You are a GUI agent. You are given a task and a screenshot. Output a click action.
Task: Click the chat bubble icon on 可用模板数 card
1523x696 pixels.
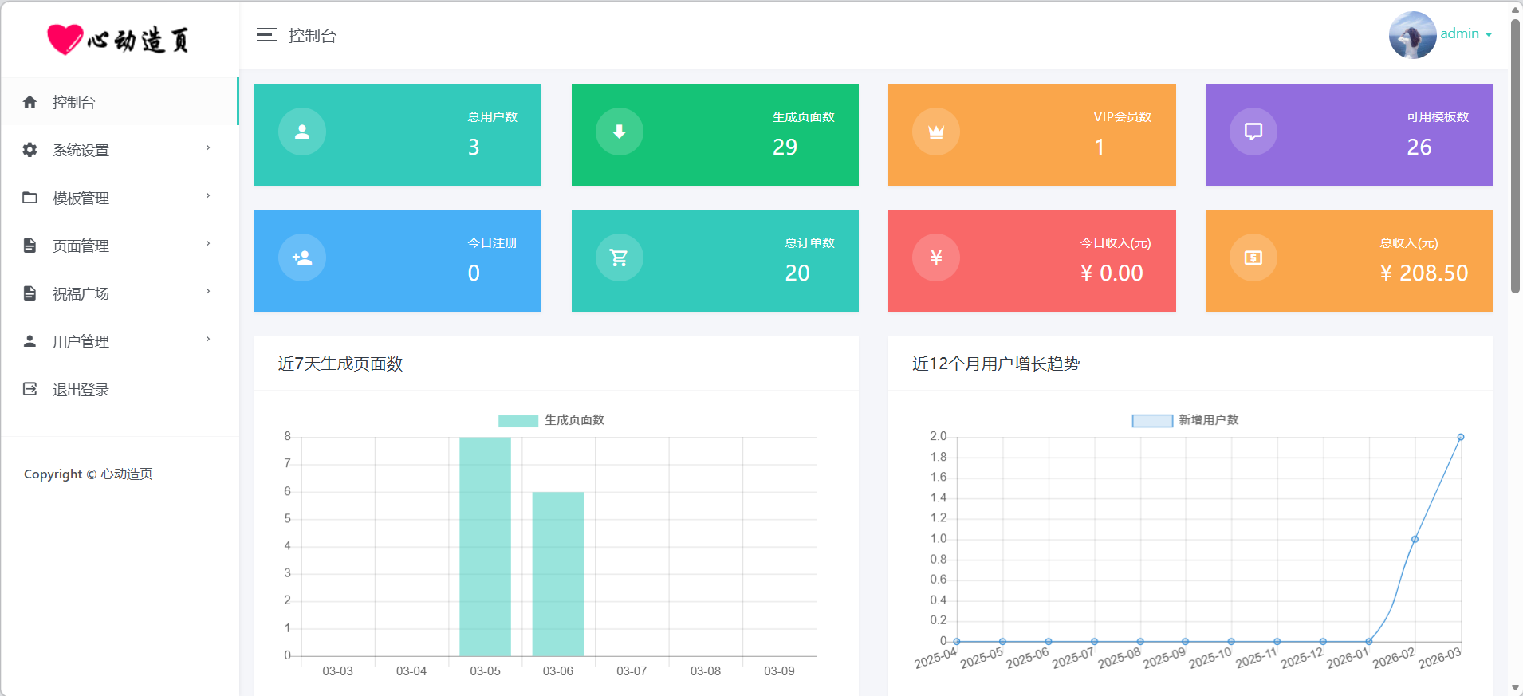(1253, 132)
